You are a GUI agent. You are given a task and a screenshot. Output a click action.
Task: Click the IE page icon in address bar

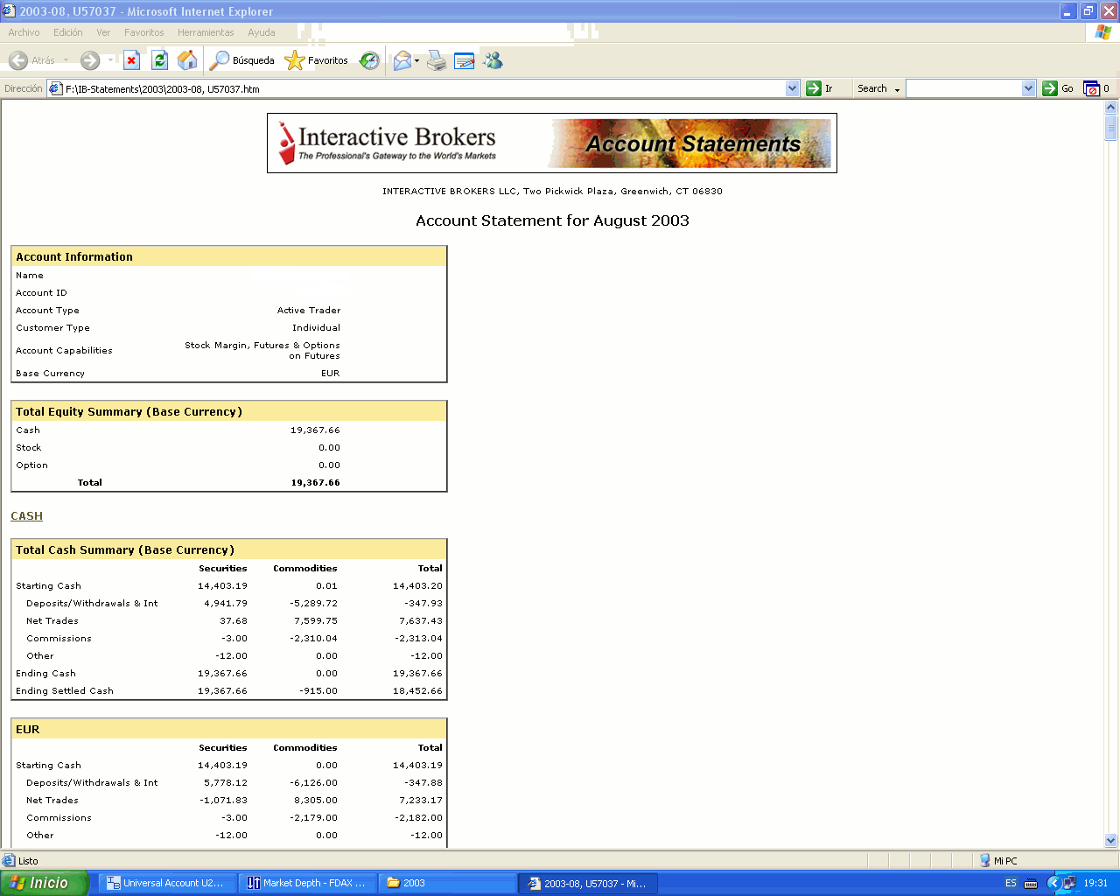click(55, 88)
